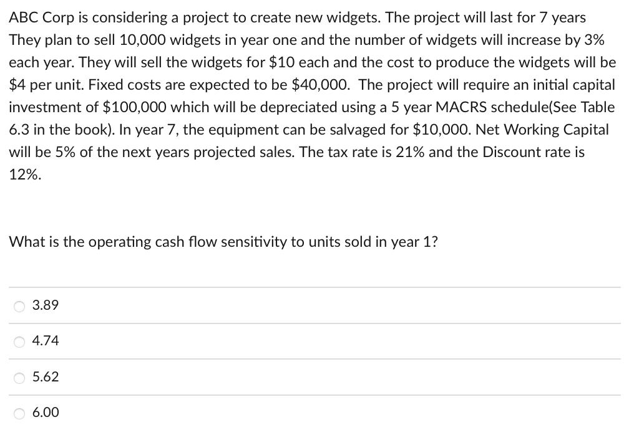The width and height of the screenshot is (629, 440).
Task: Select the radio button for 4.74
Action: (x=19, y=341)
